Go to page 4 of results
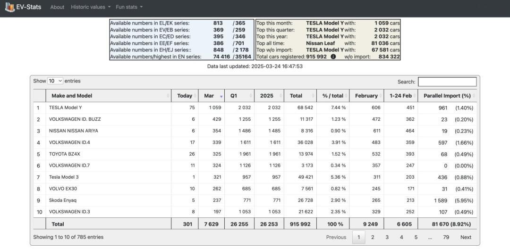The height and width of the screenshot is (249, 510). tap(401, 237)
